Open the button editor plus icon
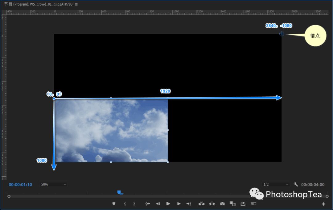The width and height of the screenshot is (333, 210). pos(323,204)
